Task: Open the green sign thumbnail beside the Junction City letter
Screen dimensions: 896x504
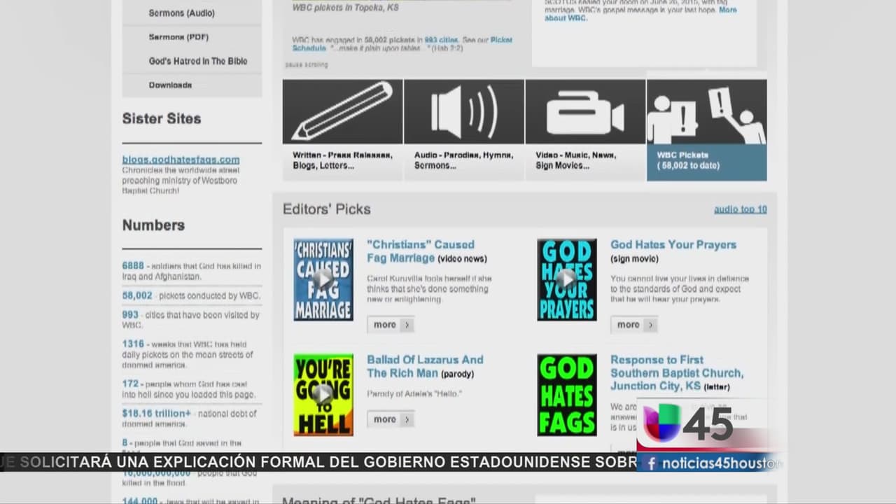Action: point(566,395)
